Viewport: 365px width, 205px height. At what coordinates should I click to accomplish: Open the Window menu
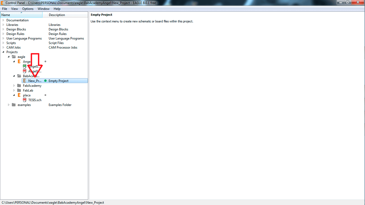pyautogui.click(x=44, y=9)
